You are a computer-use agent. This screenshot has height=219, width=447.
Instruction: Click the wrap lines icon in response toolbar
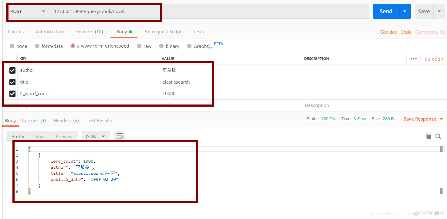[x=120, y=136]
